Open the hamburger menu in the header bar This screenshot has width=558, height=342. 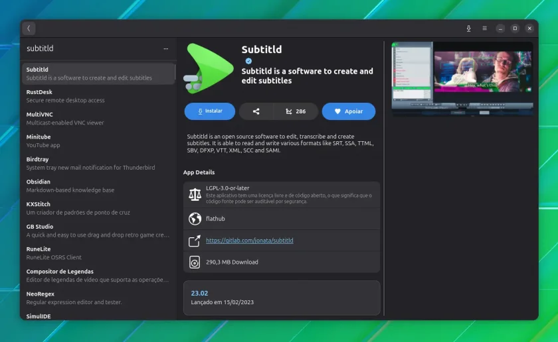pyautogui.click(x=484, y=28)
